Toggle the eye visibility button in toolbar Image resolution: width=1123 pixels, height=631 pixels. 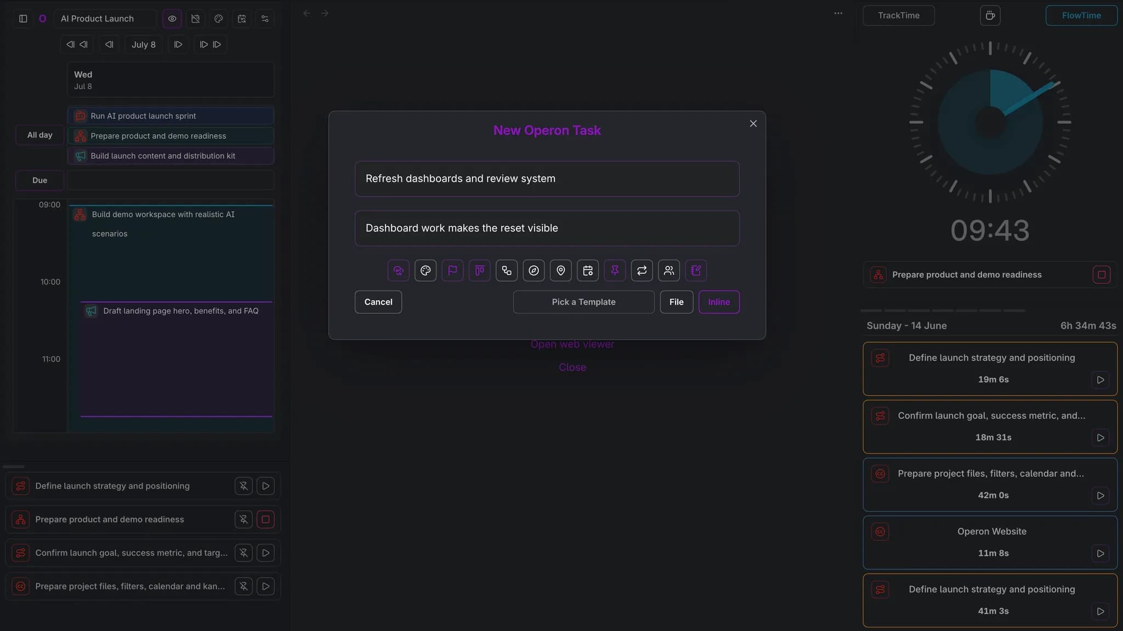(172, 19)
